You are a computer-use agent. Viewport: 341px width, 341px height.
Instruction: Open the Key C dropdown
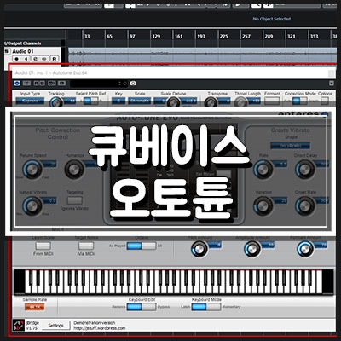coord(118,101)
